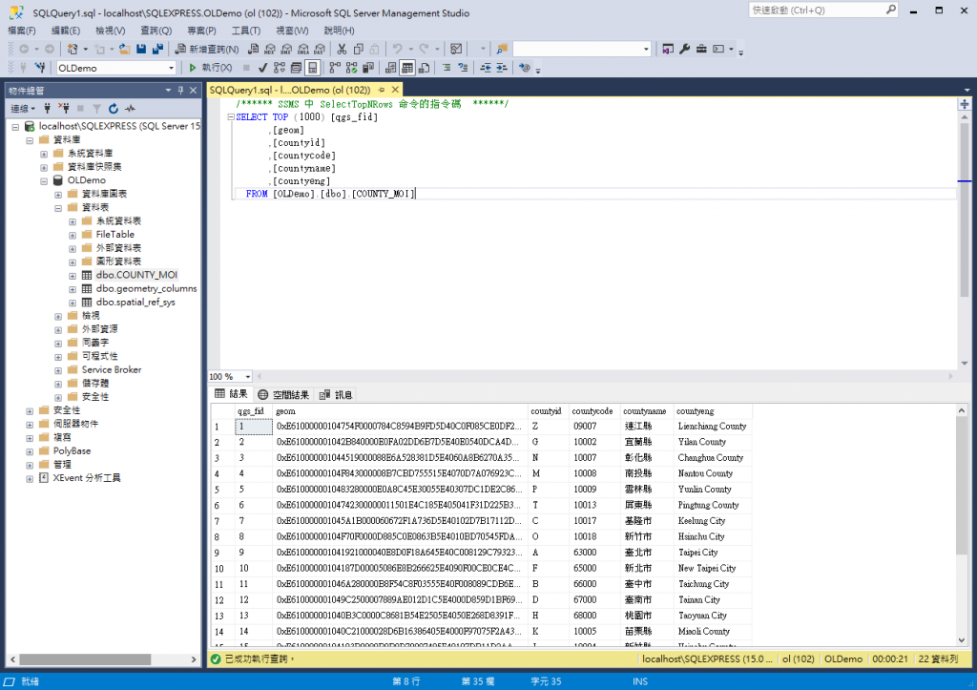Click the Save file icon
The image size is (977, 690).
click(x=141, y=49)
